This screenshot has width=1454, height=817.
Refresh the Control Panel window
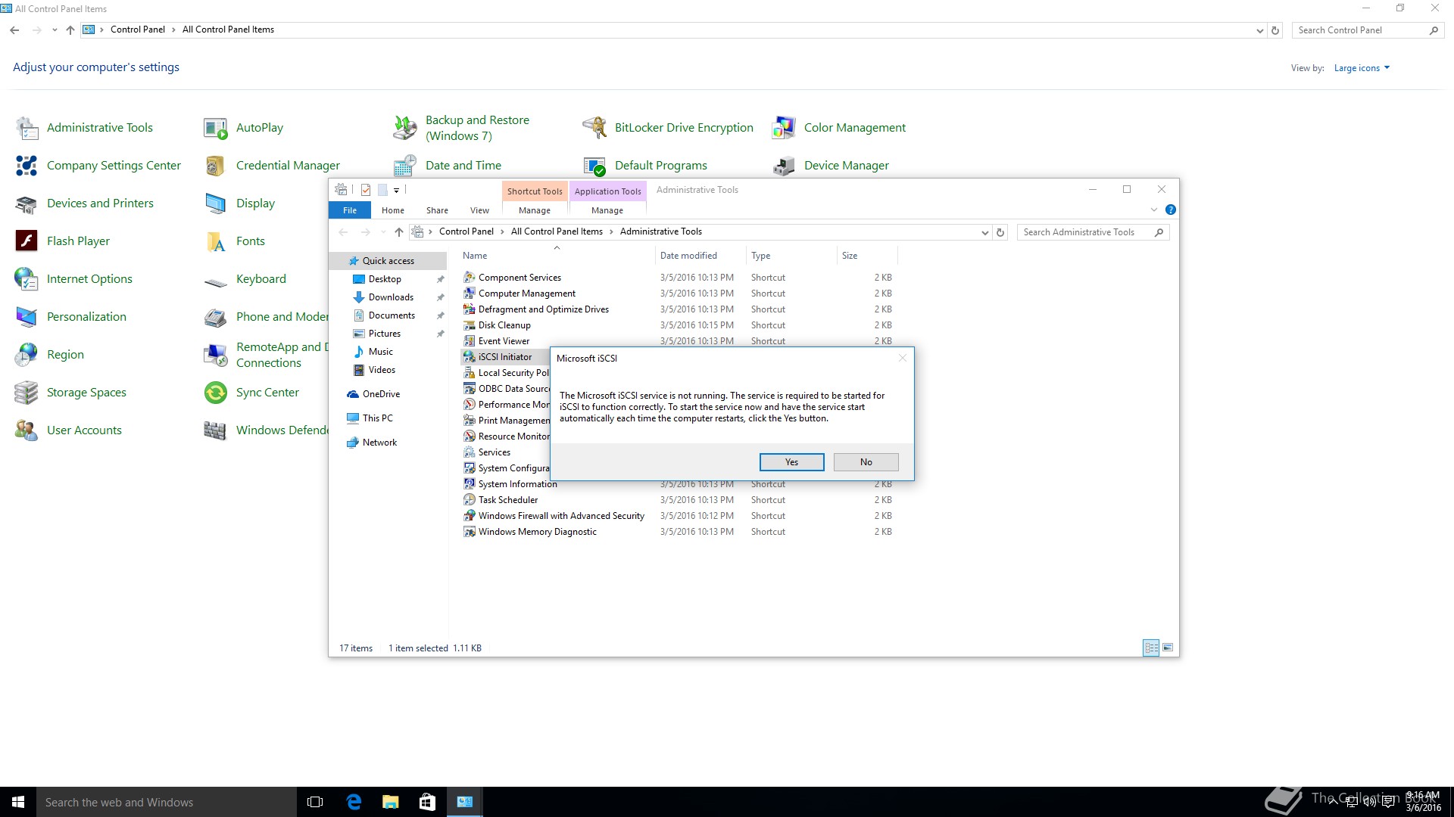(x=1275, y=30)
